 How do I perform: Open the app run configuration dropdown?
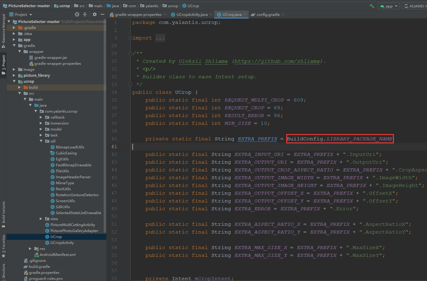tap(389, 6)
